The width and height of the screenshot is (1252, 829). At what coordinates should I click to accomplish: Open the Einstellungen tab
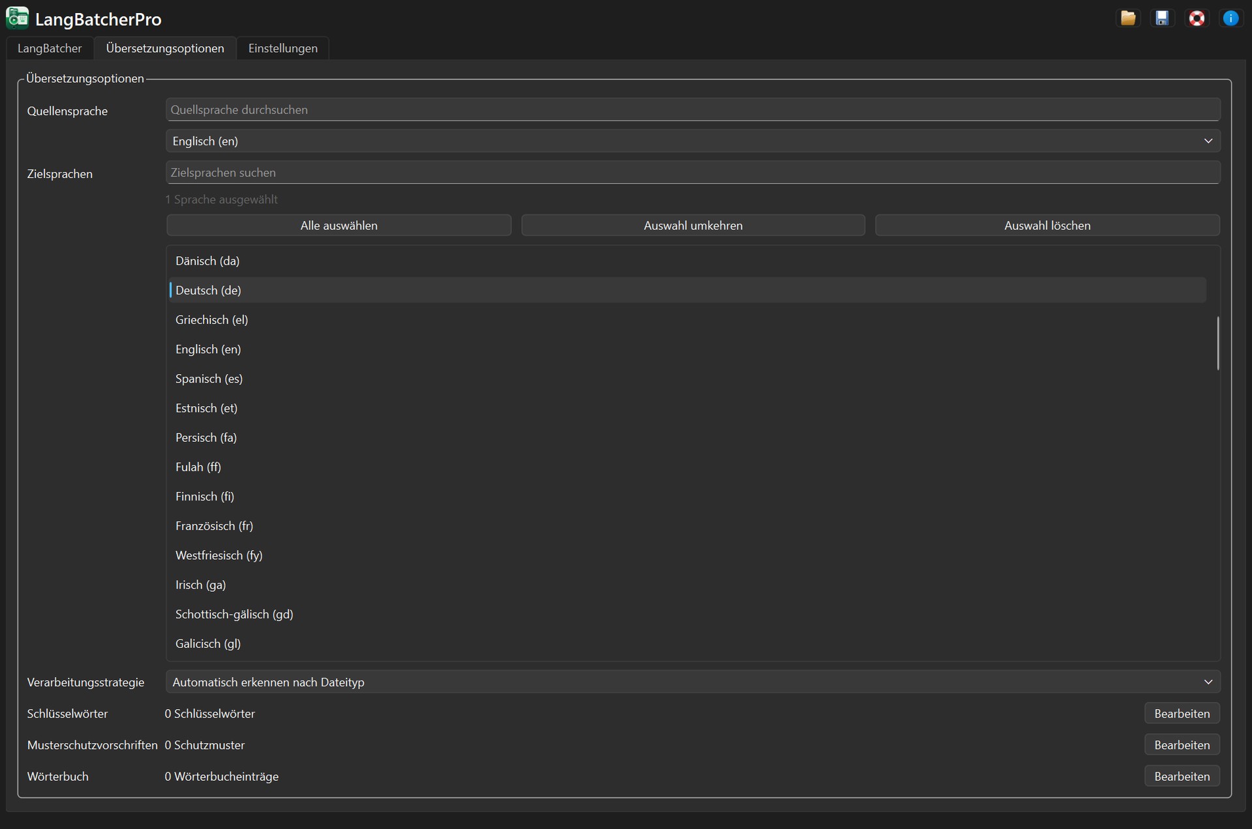tap(283, 48)
